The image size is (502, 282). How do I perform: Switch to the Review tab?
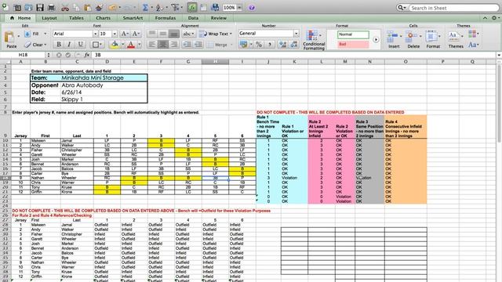pos(218,18)
